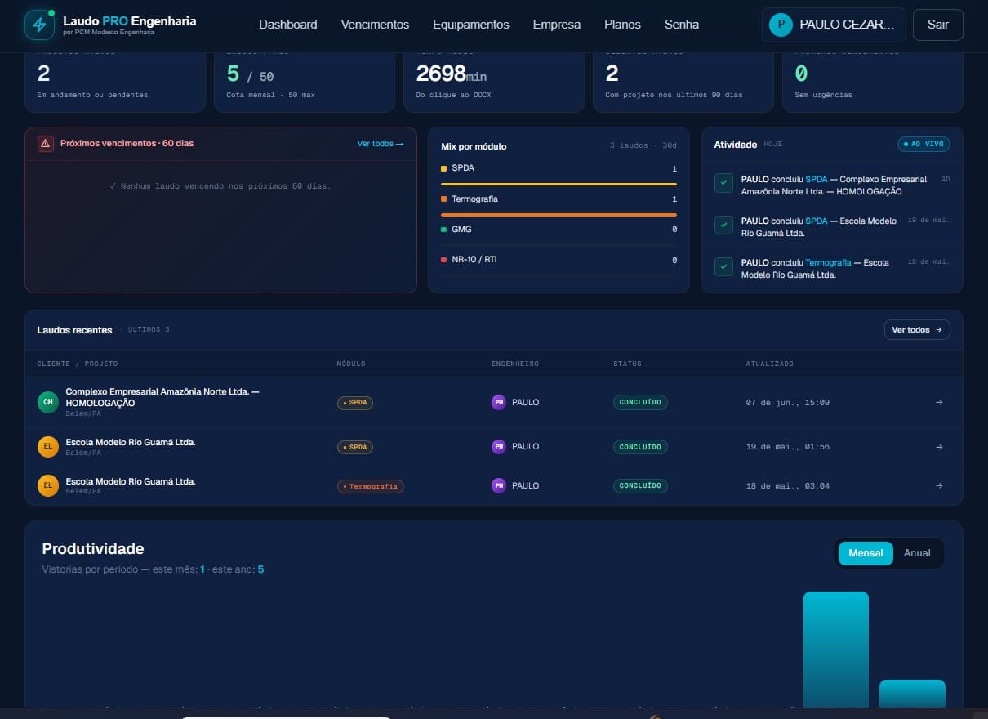Click the shorter last bar in Produtividade chart
Screen dimensions: 988x719
coord(912,693)
